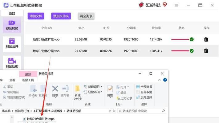Click the green check status of 地球01色素扩散.vob
The width and height of the screenshot is (219, 123).
tap(192, 39)
